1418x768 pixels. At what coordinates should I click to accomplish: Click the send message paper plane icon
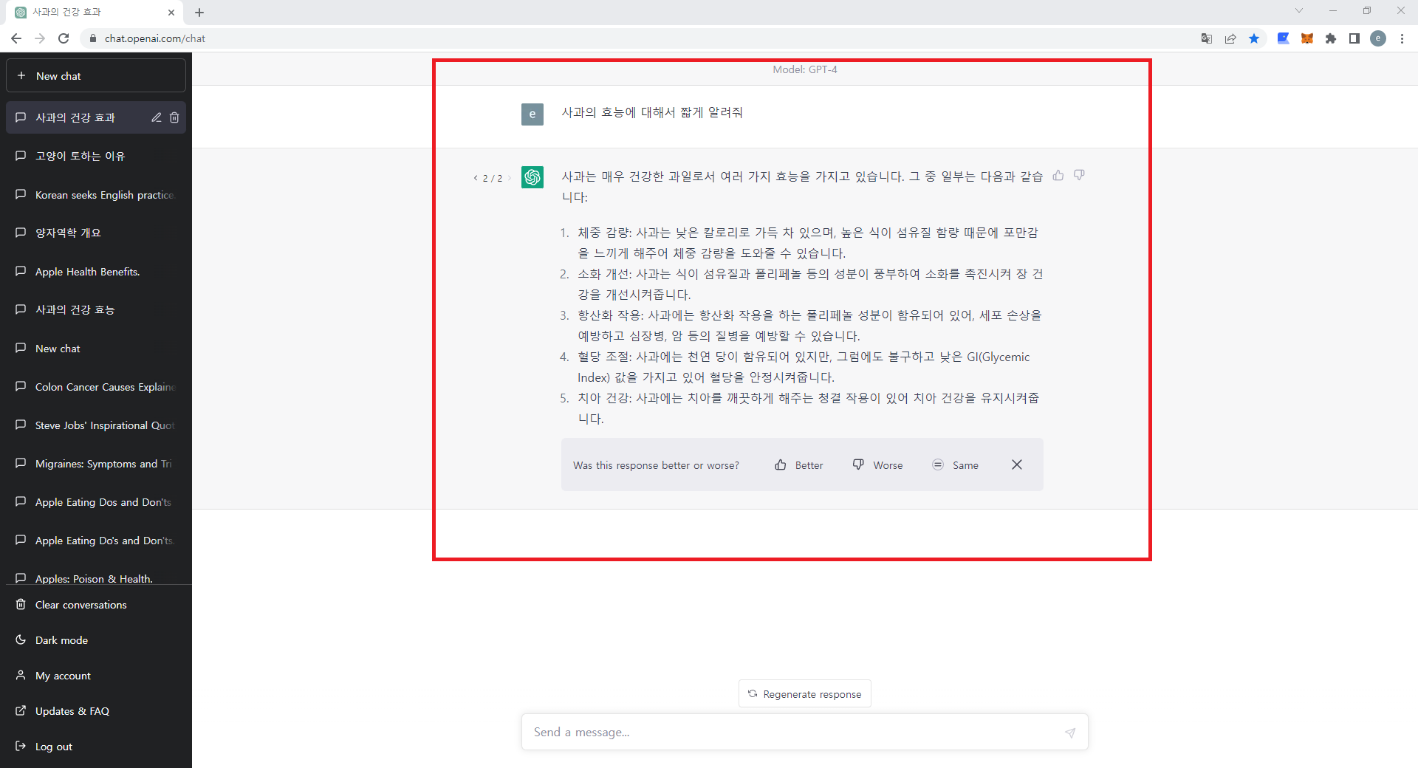tap(1070, 733)
